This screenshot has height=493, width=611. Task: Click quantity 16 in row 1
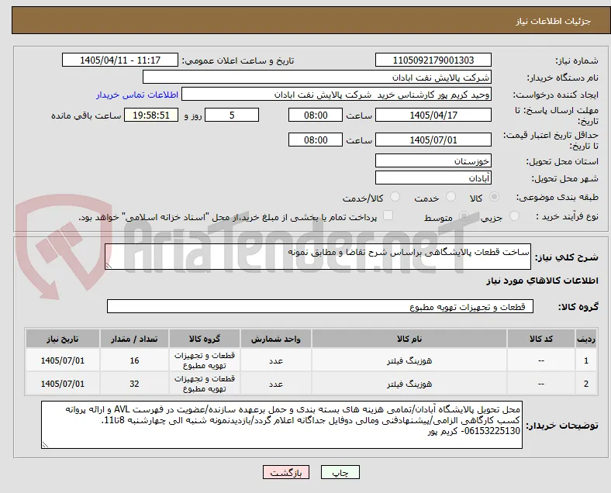pyautogui.click(x=134, y=360)
